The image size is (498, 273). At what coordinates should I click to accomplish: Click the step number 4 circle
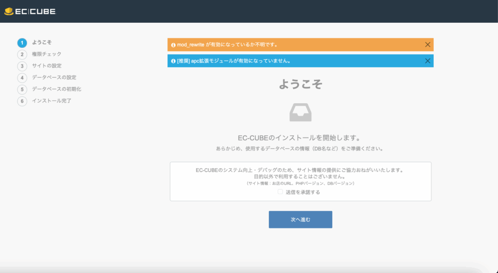click(x=22, y=78)
